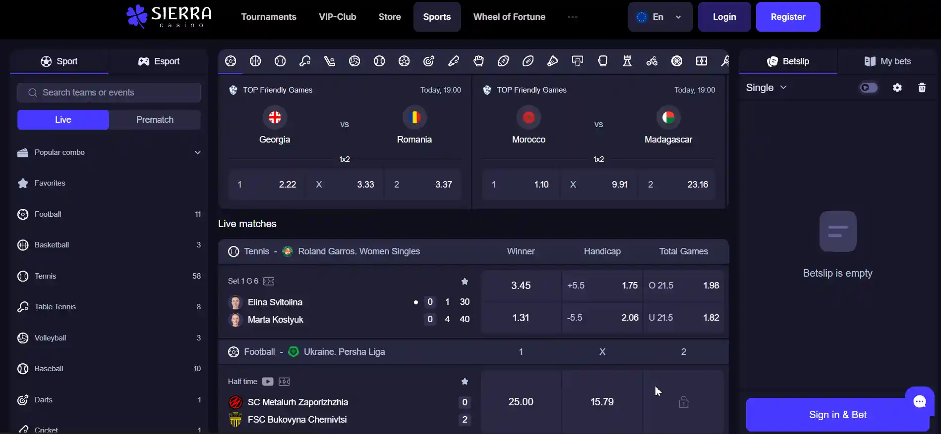Select the table tennis paddle icon in the icon bar
The width and height of the screenshot is (941, 434).
pyautogui.click(x=305, y=61)
